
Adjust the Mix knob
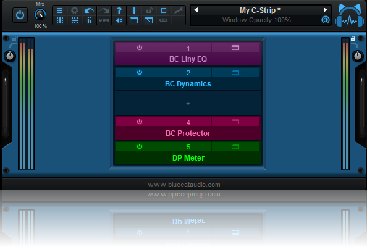point(40,14)
